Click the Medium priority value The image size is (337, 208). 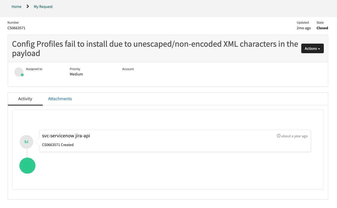[76, 74]
